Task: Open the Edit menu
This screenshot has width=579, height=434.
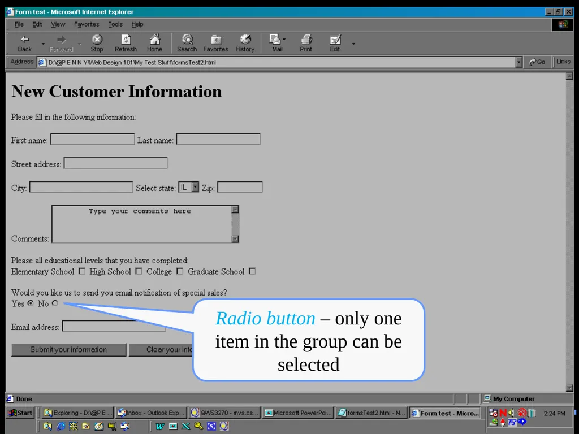Action: [x=37, y=24]
